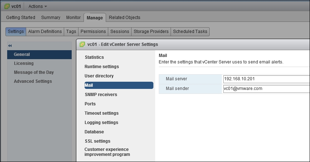
Task: Select the Manage tab
Action: tap(95, 18)
